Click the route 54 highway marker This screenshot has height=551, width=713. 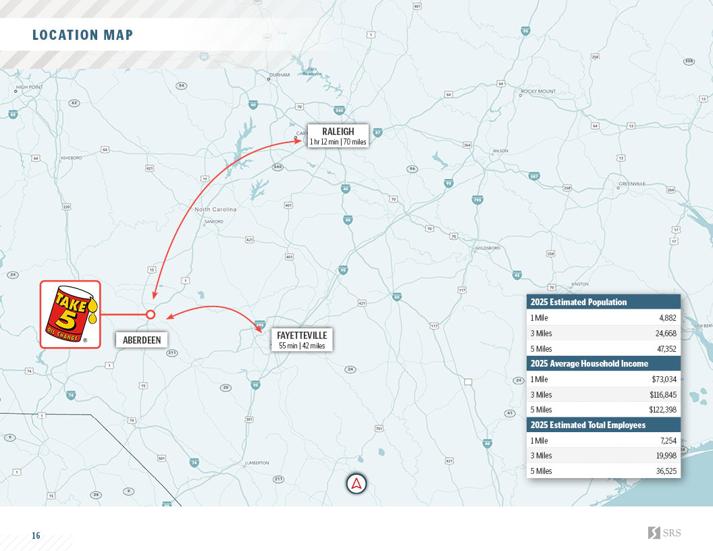pos(182,86)
